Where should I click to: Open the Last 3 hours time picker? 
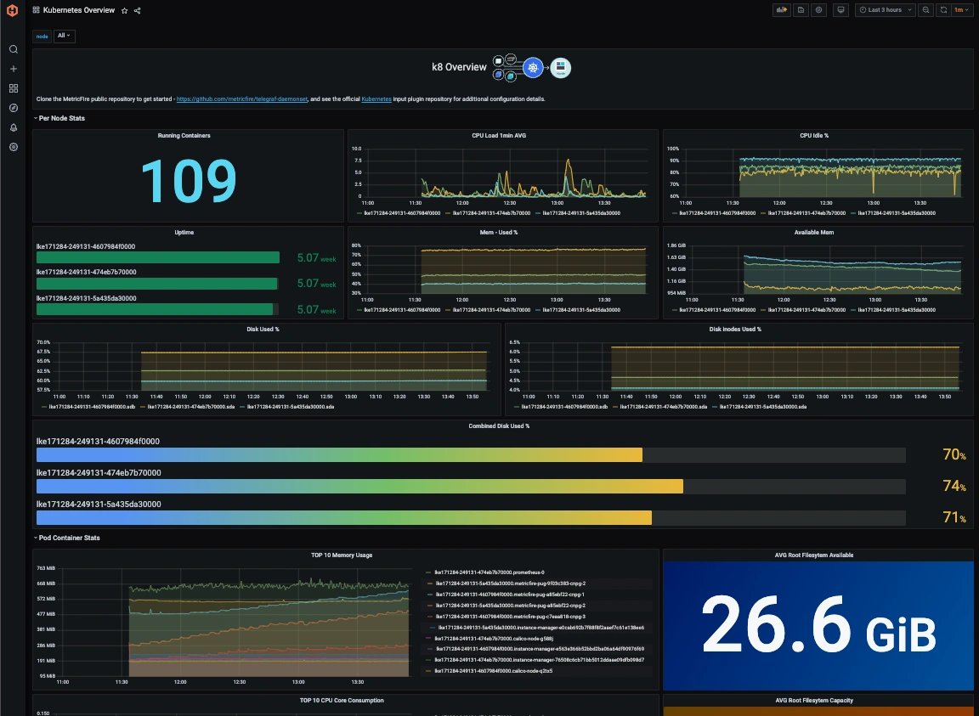(886, 10)
